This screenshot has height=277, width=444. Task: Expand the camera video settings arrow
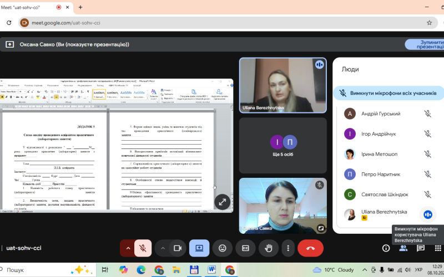click(x=163, y=248)
